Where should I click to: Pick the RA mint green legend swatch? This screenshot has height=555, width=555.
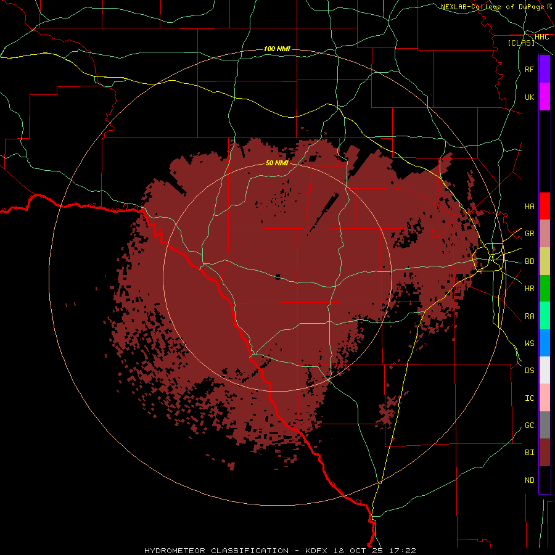(x=545, y=316)
